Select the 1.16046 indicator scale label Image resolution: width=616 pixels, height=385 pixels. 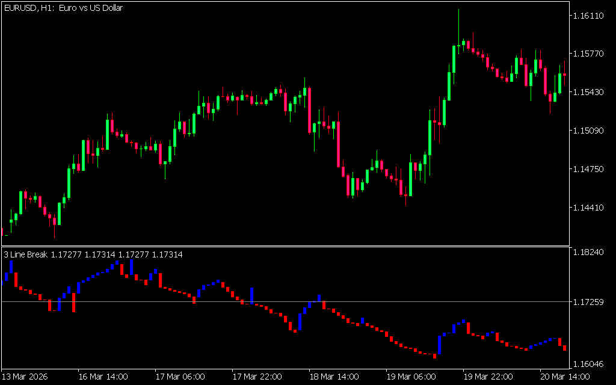click(x=588, y=364)
